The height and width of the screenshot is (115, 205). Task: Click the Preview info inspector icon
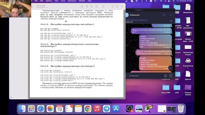click(x=82, y=6)
